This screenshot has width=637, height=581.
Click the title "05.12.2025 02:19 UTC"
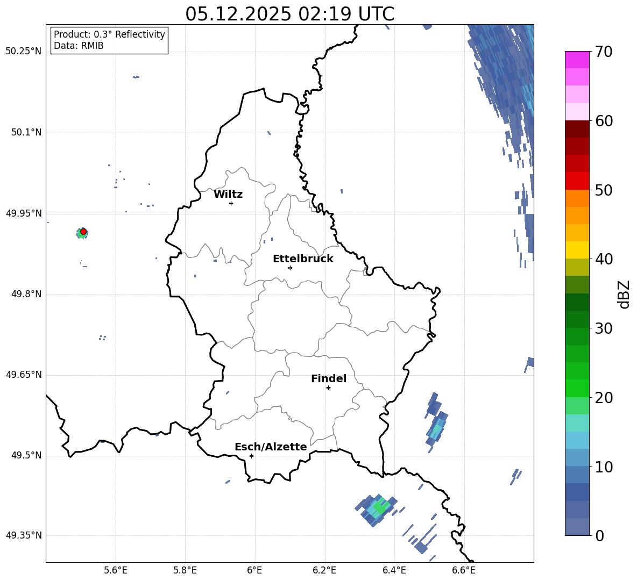pyautogui.click(x=289, y=14)
